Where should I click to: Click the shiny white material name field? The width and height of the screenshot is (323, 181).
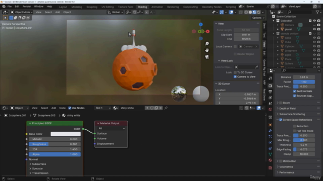[132, 108]
